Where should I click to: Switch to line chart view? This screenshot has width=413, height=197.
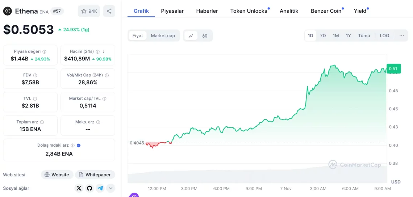point(191,35)
